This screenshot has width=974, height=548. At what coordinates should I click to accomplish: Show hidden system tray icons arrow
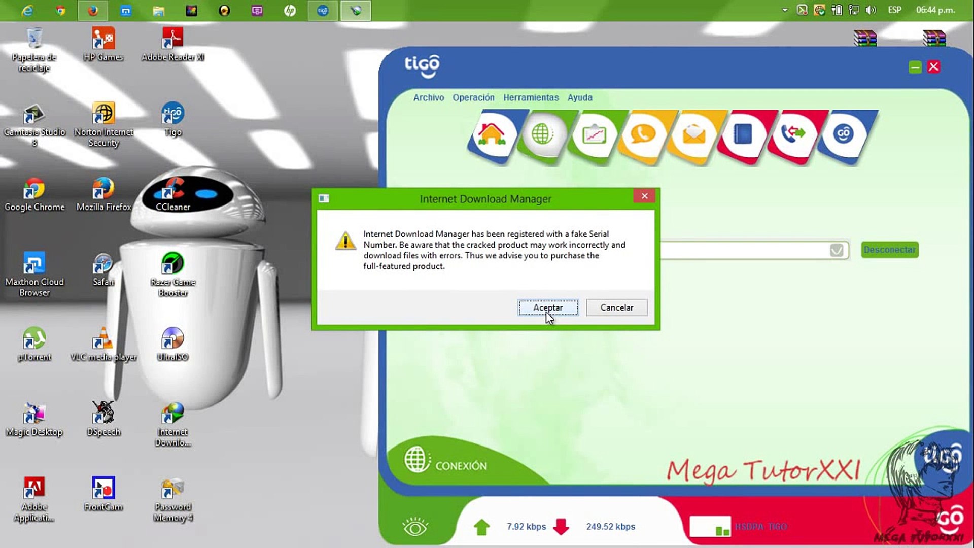[x=785, y=10]
